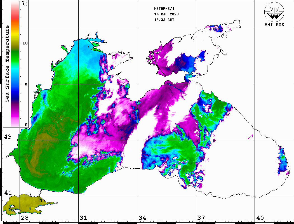
Task: Click the longitude label '37'
Action: 201,218
